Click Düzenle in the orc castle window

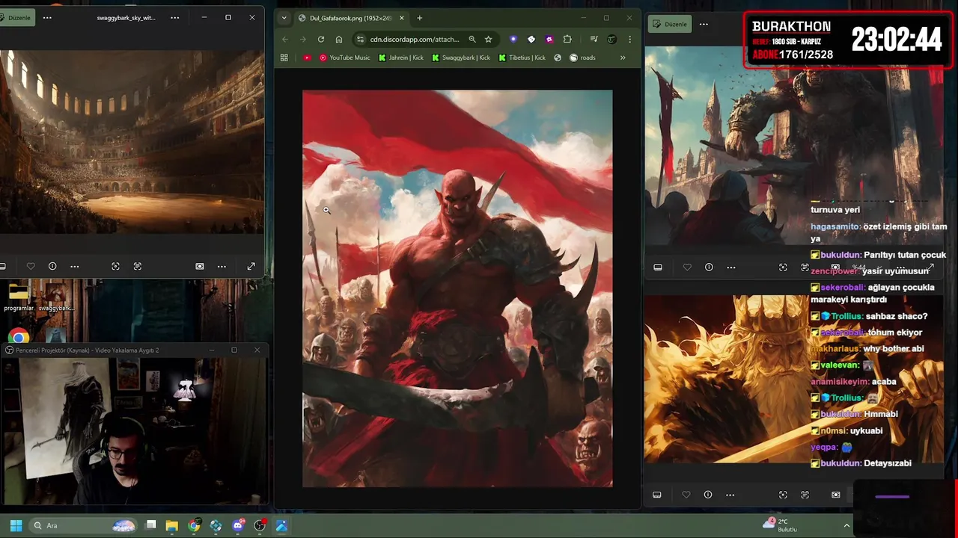(x=670, y=24)
